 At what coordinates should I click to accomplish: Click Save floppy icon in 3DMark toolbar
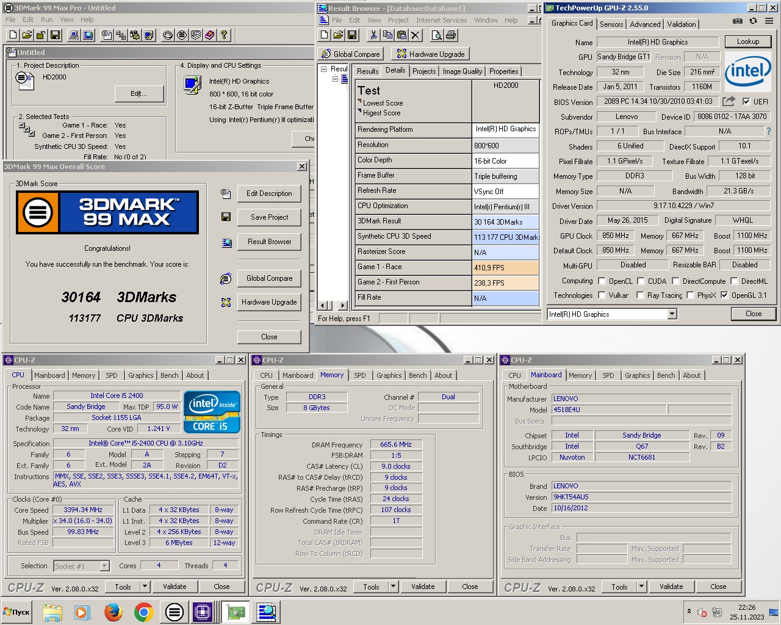pos(55,35)
